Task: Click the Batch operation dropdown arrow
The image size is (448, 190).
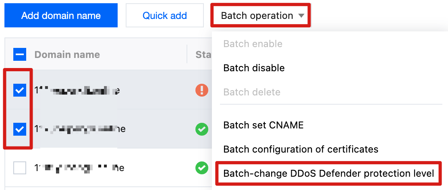Action: pos(301,16)
